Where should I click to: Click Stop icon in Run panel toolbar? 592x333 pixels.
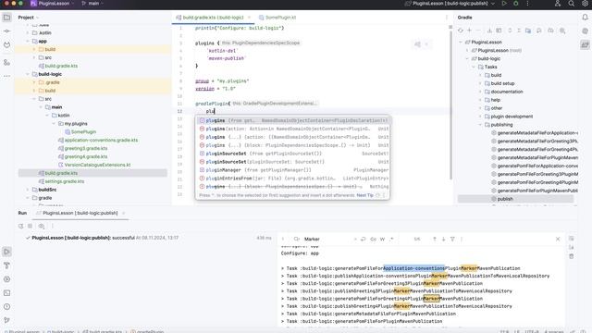pyautogui.click(x=31, y=226)
